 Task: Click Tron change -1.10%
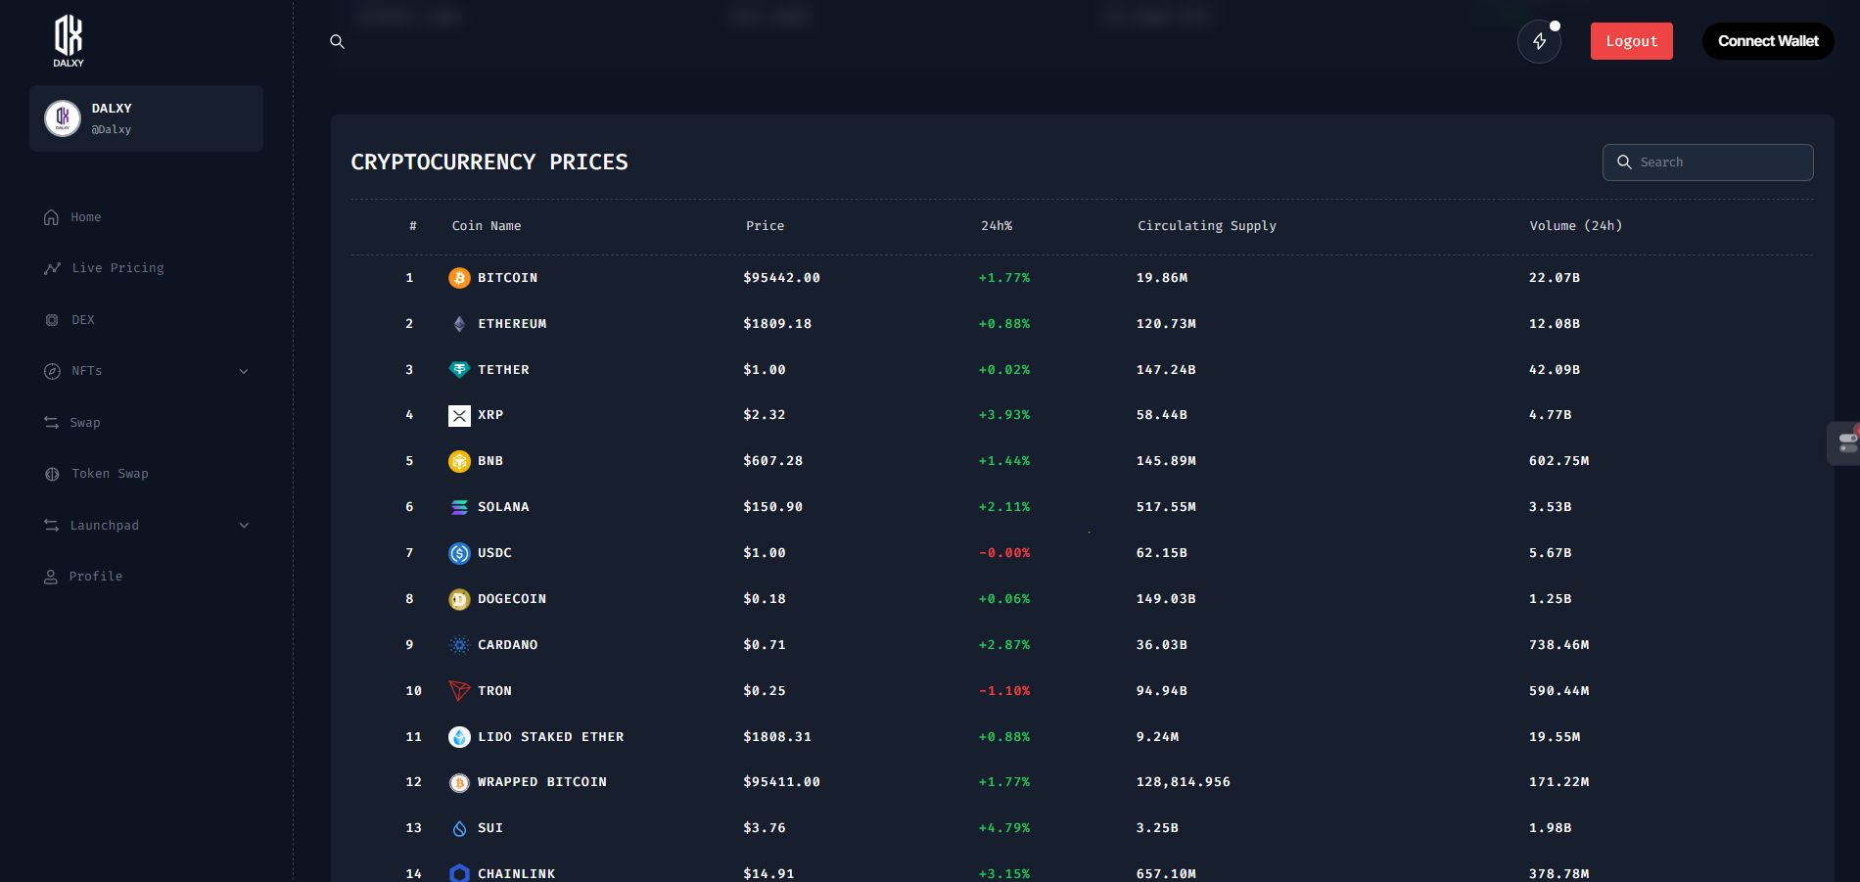click(x=1004, y=691)
